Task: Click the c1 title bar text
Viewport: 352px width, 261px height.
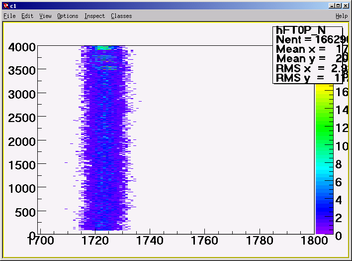Action: click(x=13, y=6)
